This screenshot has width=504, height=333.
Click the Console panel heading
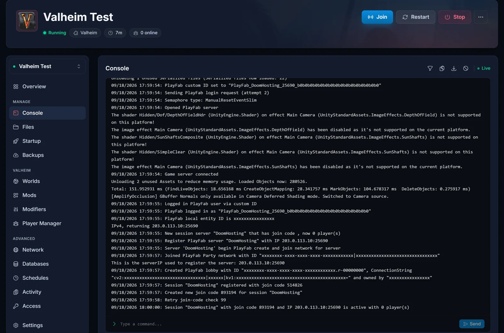(117, 68)
